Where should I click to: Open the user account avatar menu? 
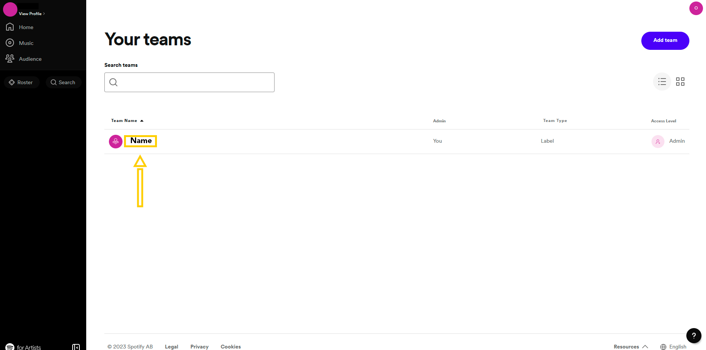[696, 8]
